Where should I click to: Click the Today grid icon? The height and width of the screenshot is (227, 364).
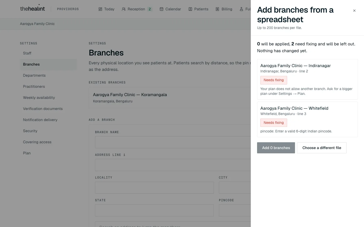tap(100, 9)
